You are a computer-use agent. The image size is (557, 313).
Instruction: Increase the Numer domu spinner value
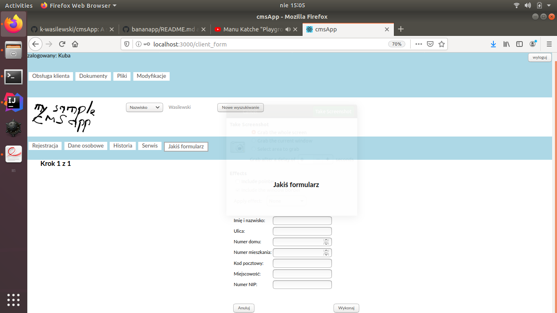point(326,240)
